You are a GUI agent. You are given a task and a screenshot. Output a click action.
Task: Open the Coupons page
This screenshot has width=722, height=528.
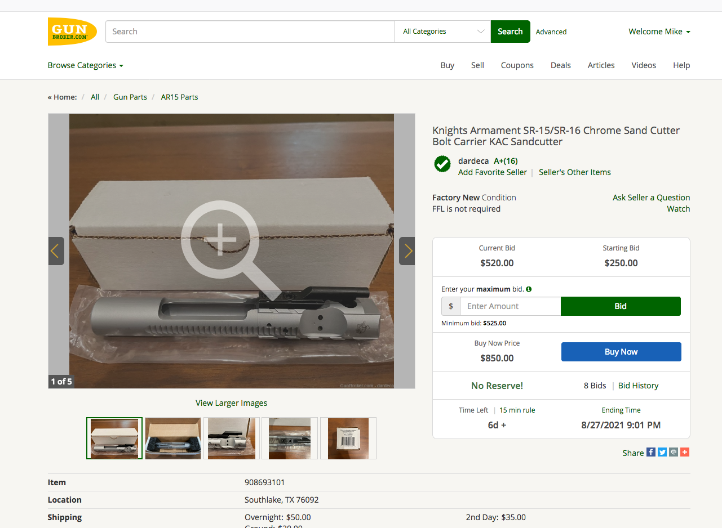517,65
